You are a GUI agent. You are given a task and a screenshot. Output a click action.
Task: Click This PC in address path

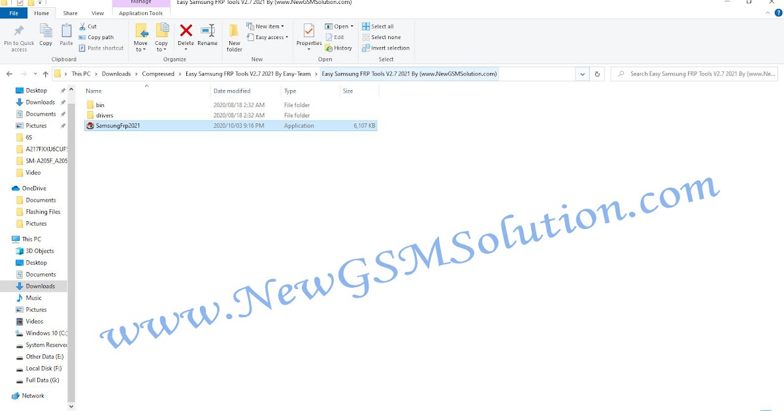[81, 74]
